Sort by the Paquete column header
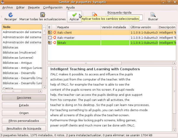The height and width of the screenshot is (138, 178). 78,27
